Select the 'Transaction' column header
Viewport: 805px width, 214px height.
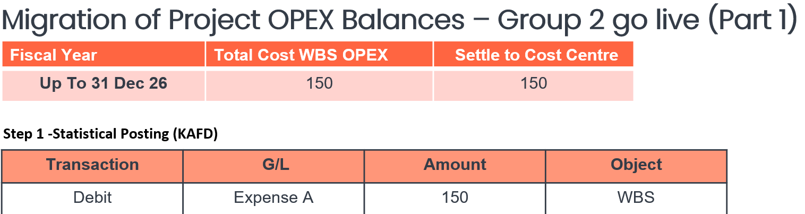pos(92,165)
